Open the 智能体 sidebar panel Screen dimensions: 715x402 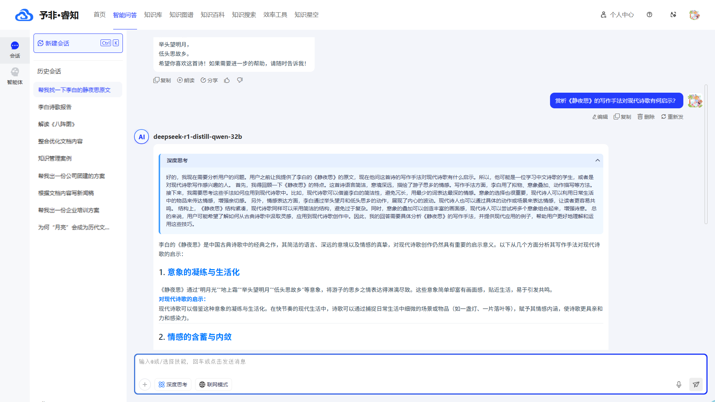coord(15,76)
